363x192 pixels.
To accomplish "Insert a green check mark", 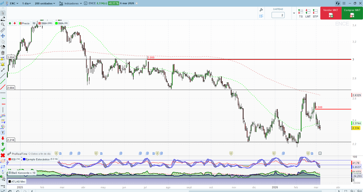I will click(x=3, y=150).
